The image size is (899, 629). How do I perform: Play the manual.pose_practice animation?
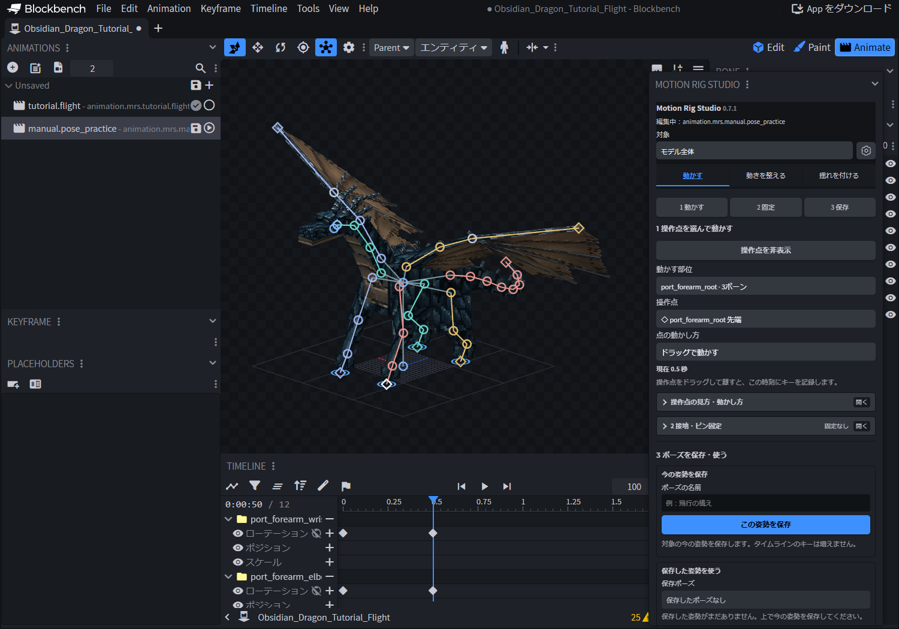pyautogui.click(x=209, y=128)
